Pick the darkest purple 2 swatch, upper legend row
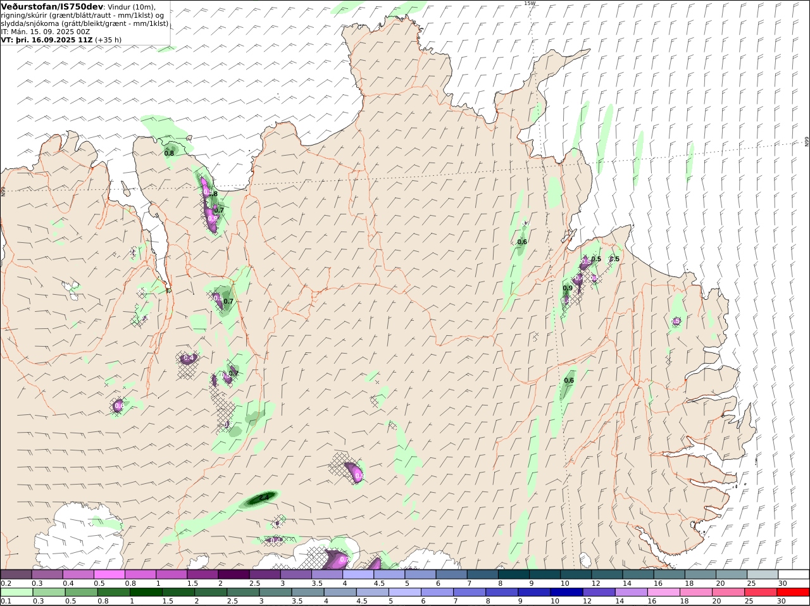The height and width of the screenshot is (606, 810). (233, 574)
